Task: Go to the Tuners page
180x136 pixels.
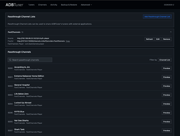Action: pos(32,5)
